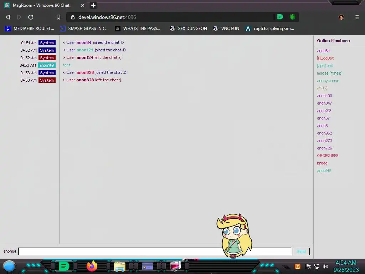This screenshot has height=274, width=365.
Task: Launch Firefox from the taskbar
Action: point(92,266)
